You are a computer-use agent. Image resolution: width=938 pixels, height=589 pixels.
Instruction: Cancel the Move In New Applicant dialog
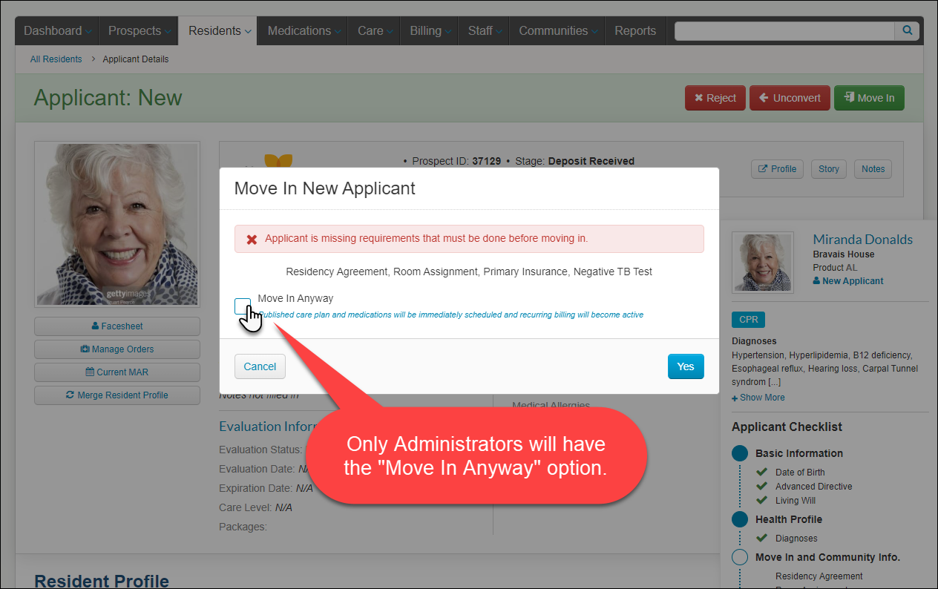coord(260,366)
